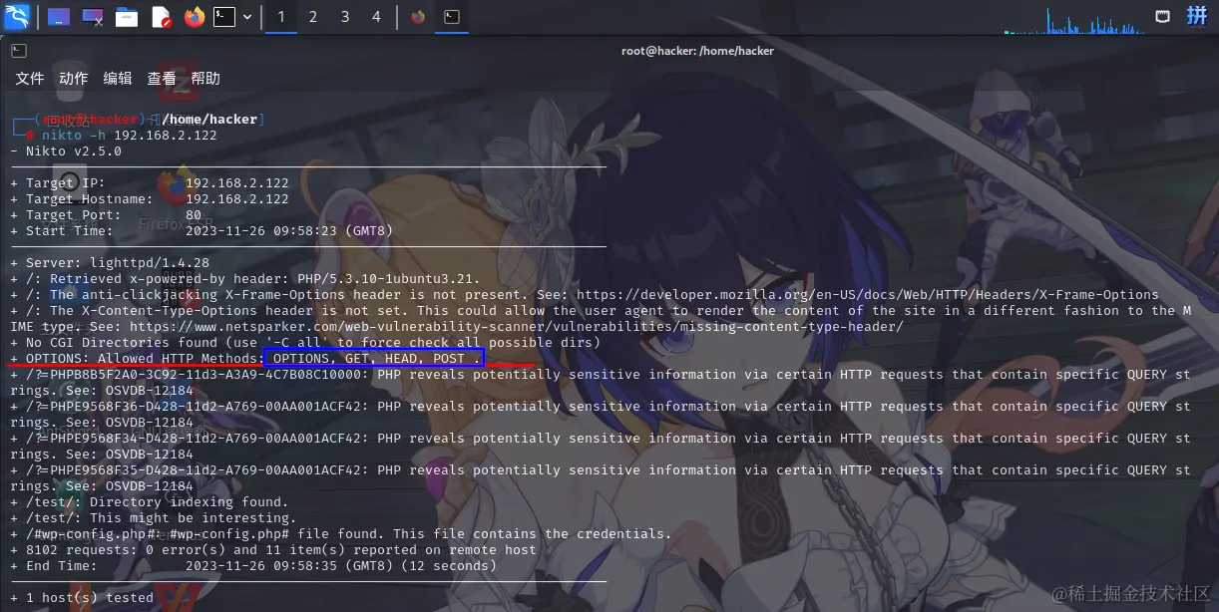Focus the terminal window taskbar button
This screenshot has width=1219, height=612.
pyautogui.click(x=452, y=17)
